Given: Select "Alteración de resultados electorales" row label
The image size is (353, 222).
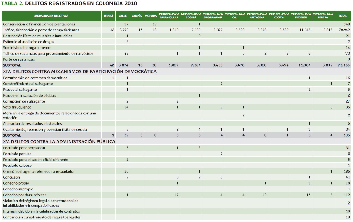Looking at the screenshot, I should tap(32, 123).
